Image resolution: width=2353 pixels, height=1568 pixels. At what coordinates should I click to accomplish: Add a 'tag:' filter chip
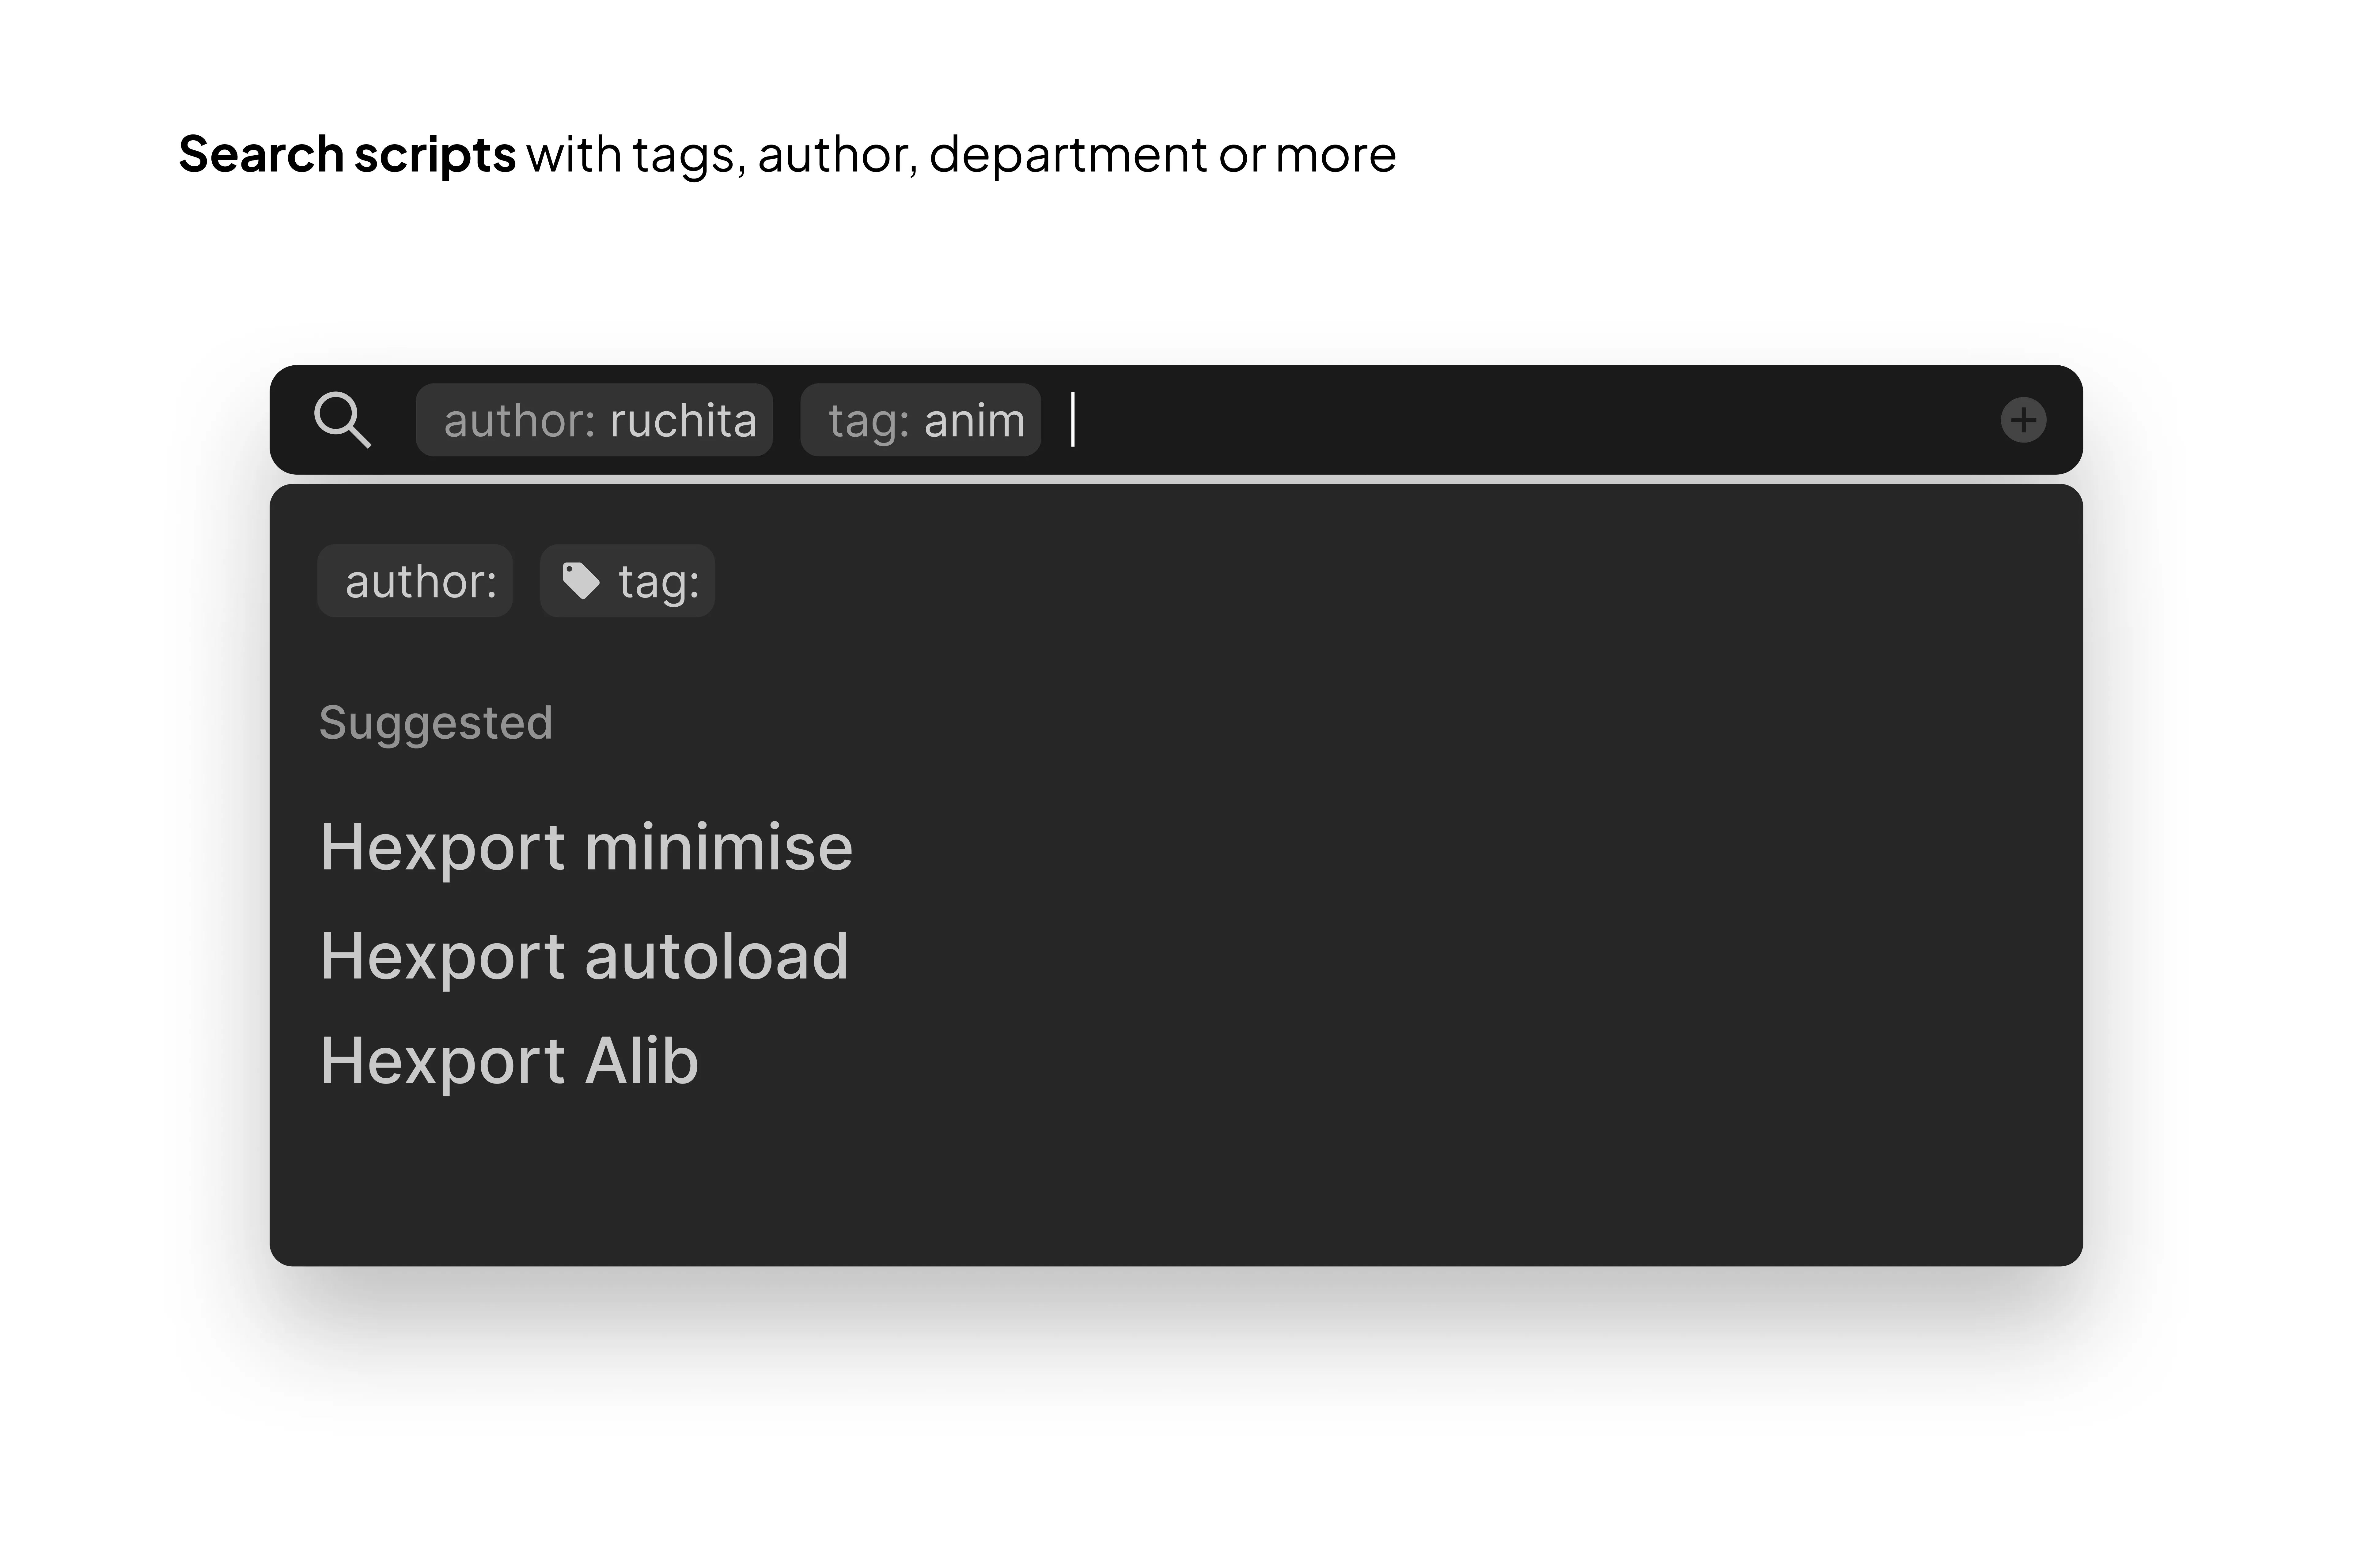click(627, 581)
